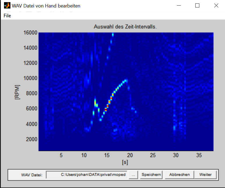Image resolution: width=225 pixels, height=188 pixels.
Task: Click the 'Auswahl des Zeit-Intervalls.' title
Action: (x=125, y=27)
